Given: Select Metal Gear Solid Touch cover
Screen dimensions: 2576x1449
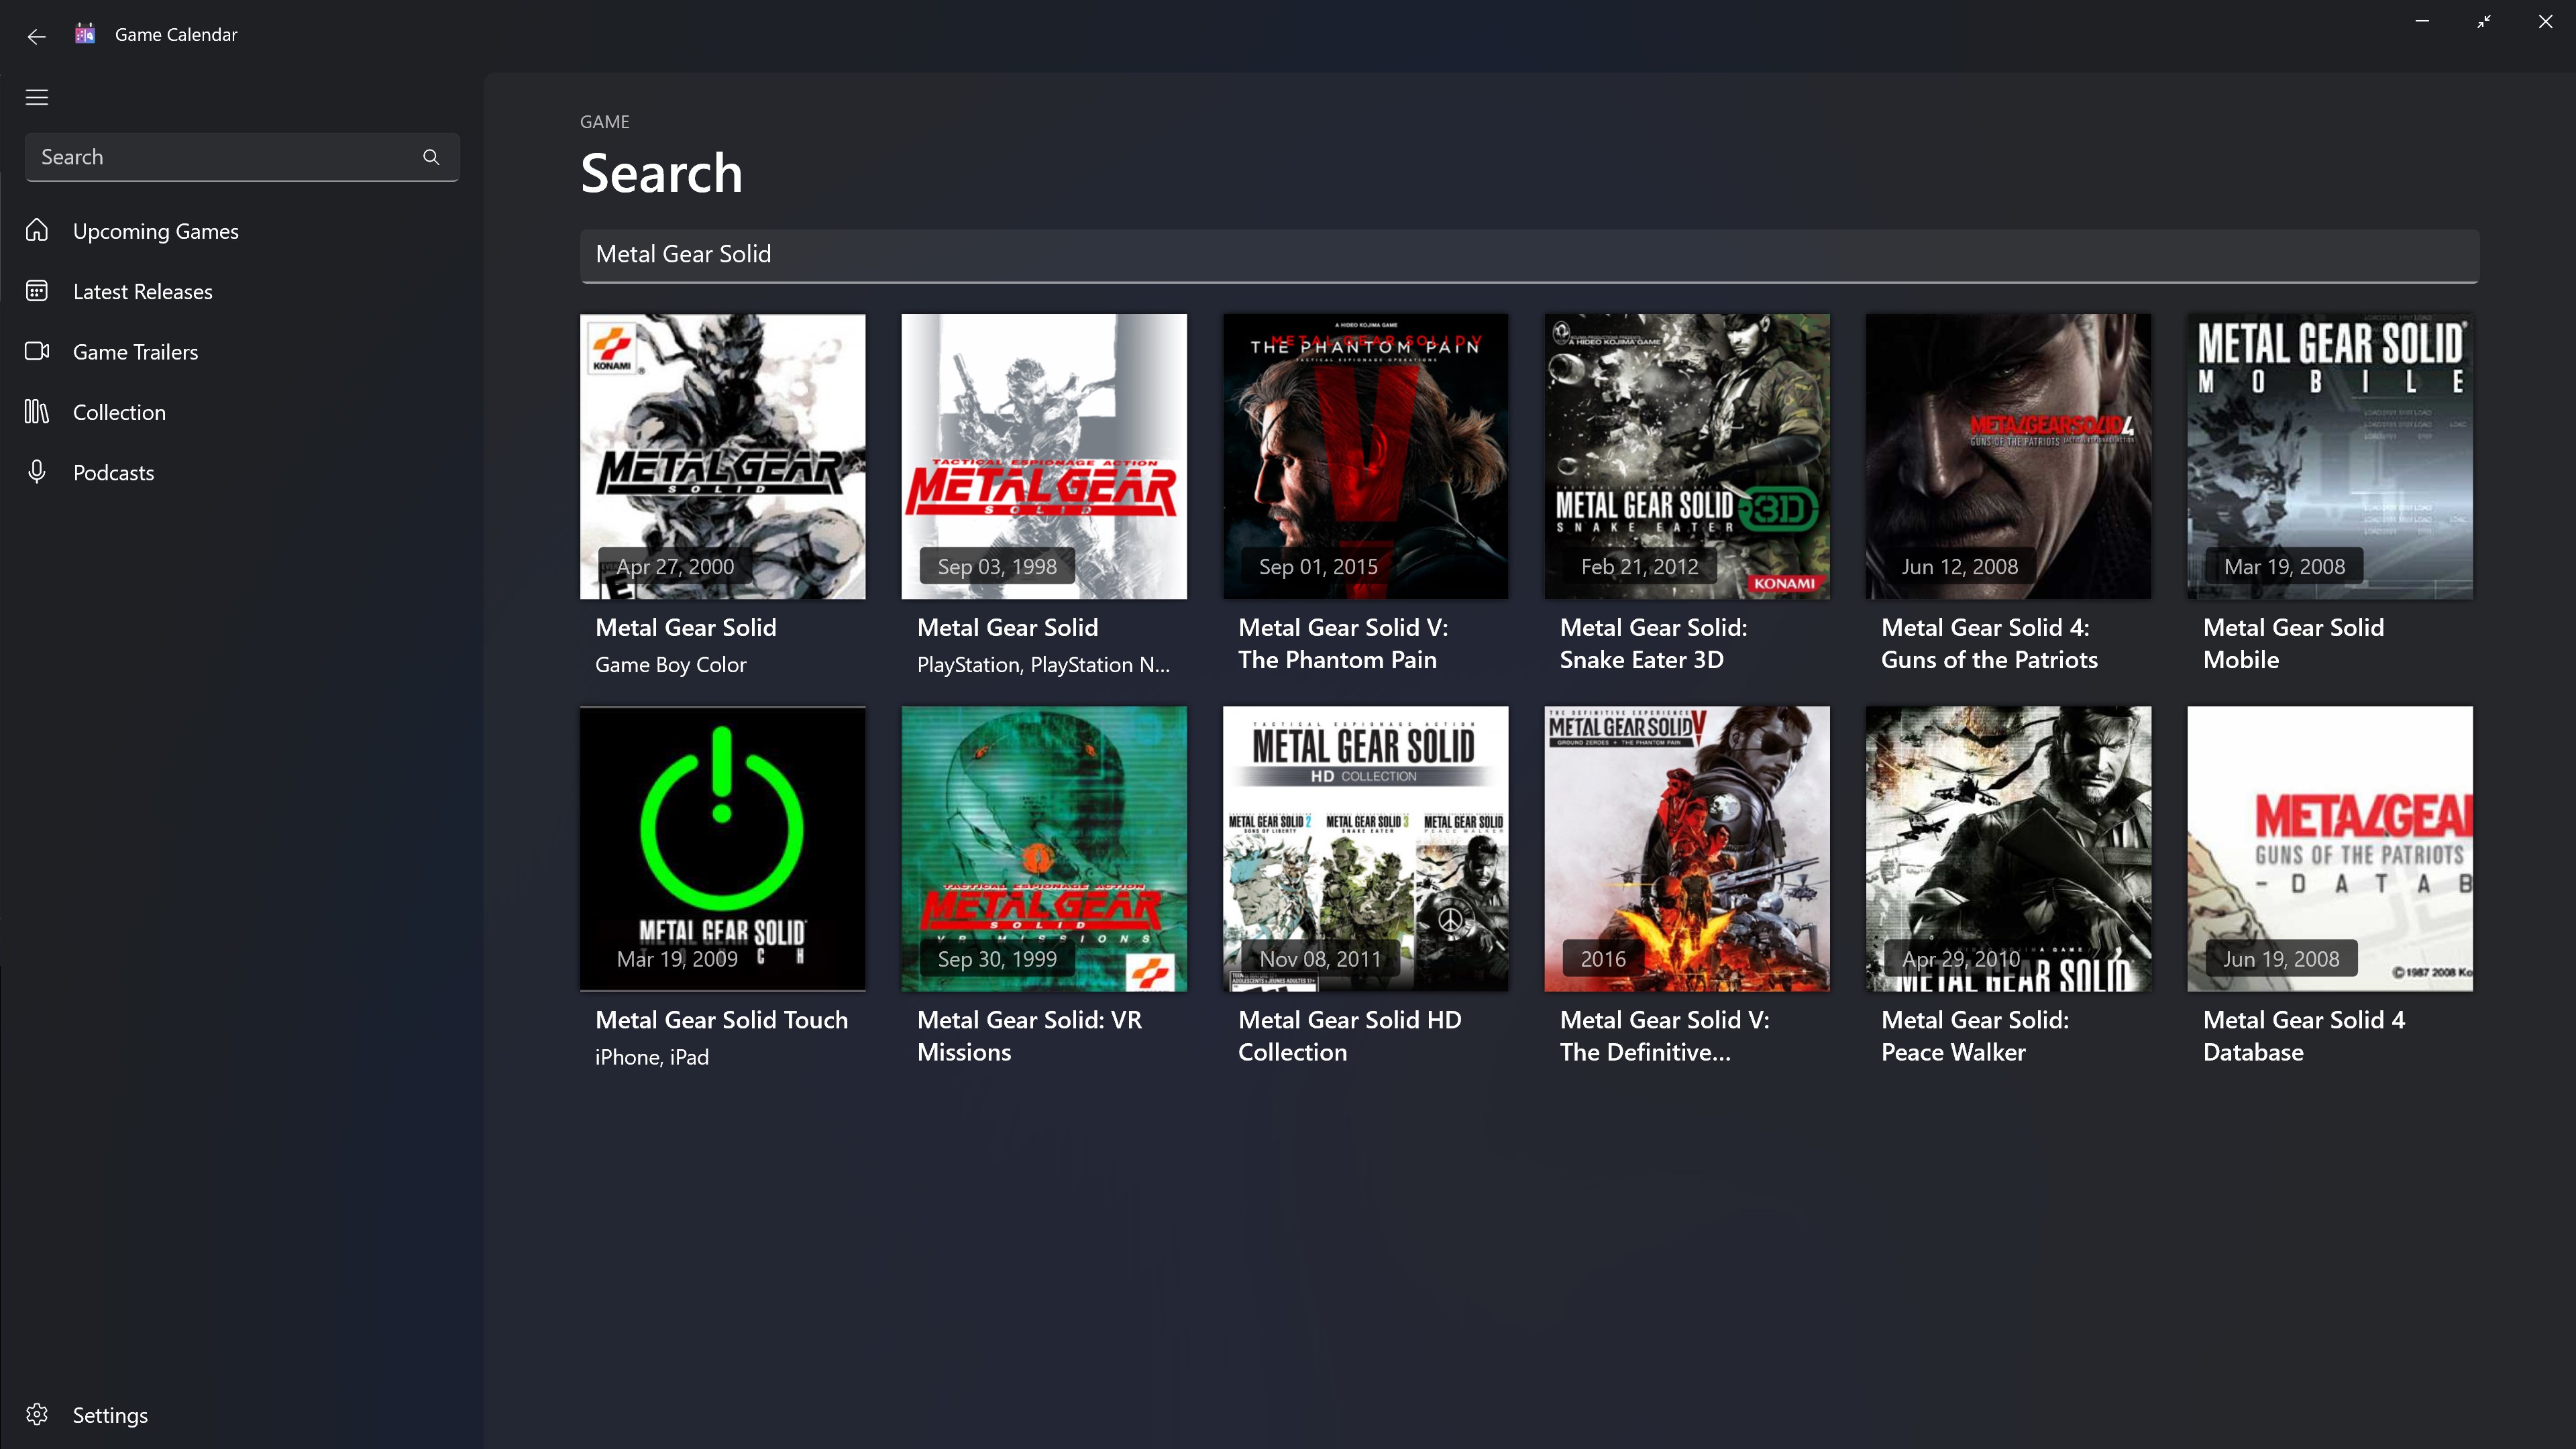Looking at the screenshot, I should [x=722, y=848].
